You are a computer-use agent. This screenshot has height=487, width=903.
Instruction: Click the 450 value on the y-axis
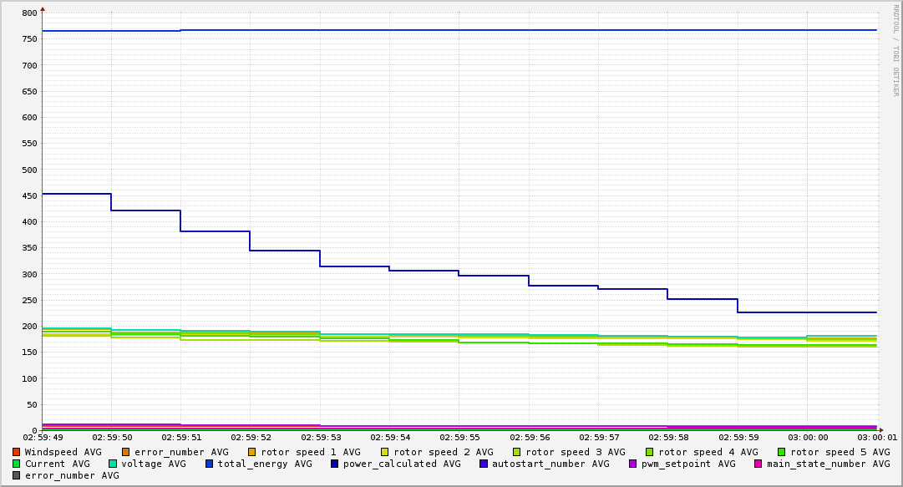tap(29, 195)
